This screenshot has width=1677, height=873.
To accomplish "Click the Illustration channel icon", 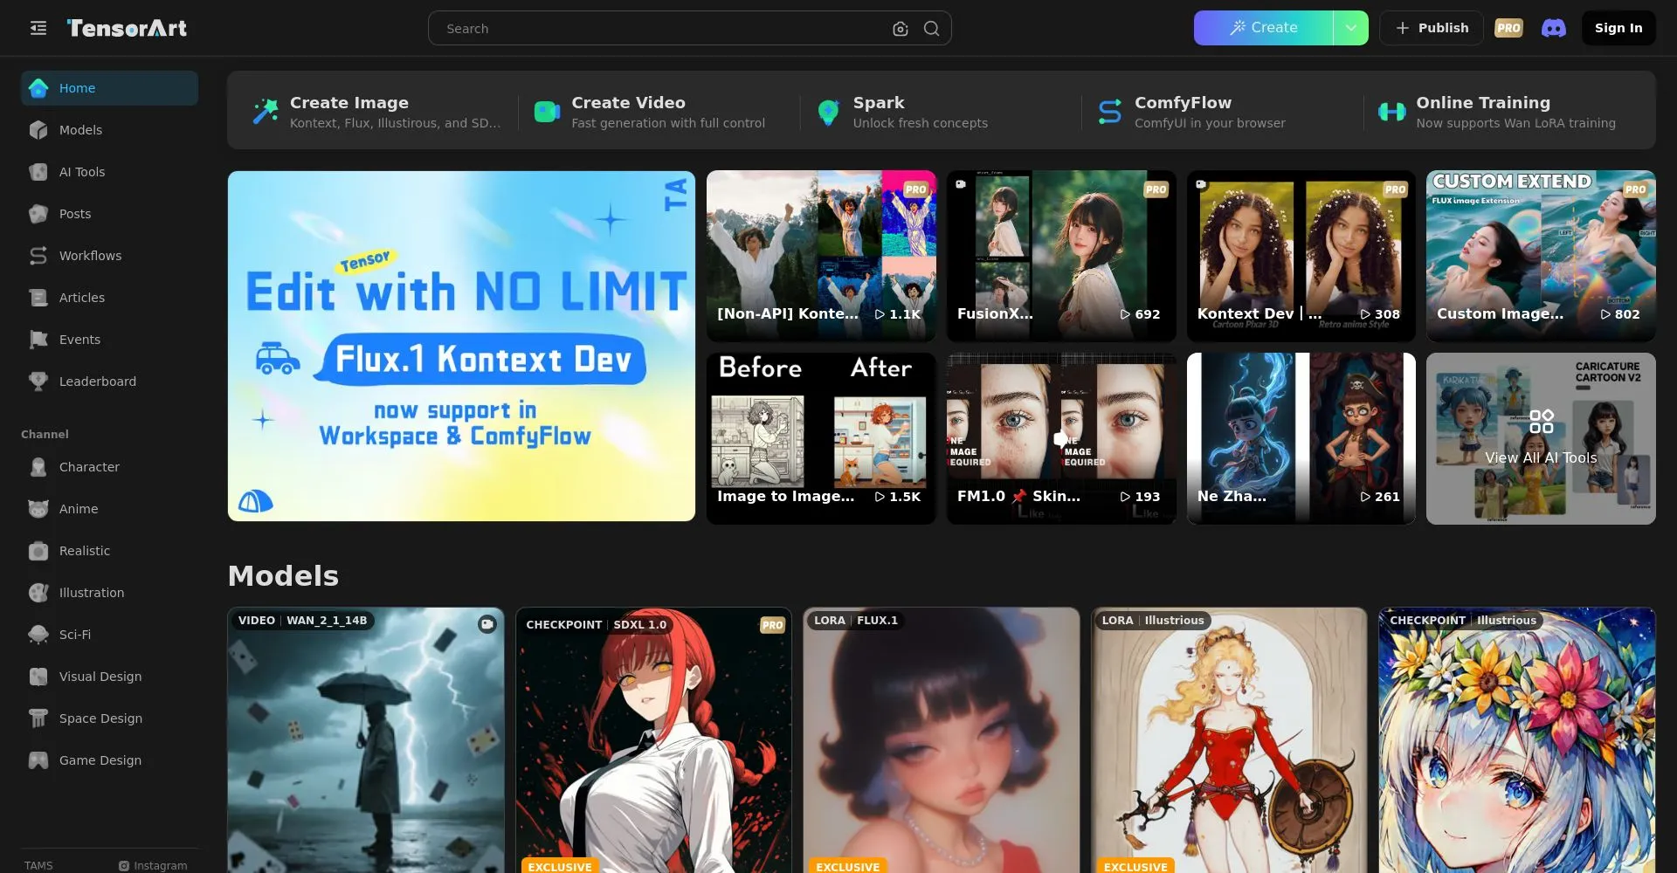I will pyautogui.click(x=38, y=593).
